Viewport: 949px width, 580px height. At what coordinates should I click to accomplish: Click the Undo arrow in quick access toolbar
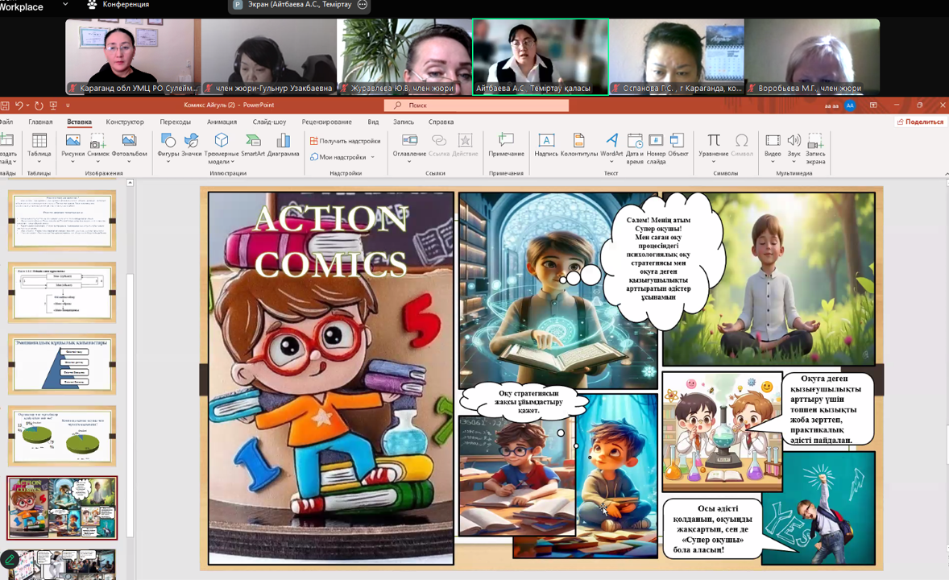(19, 106)
